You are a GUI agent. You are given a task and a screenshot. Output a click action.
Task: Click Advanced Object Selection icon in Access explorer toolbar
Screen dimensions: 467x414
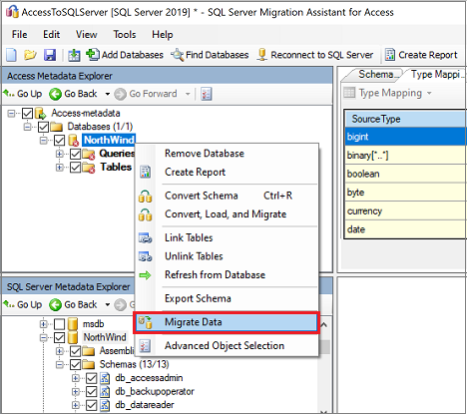[207, 94]
